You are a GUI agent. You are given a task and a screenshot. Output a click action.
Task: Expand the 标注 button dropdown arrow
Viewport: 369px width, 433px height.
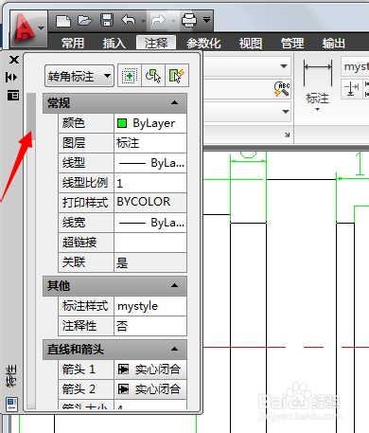coord(318,110)
